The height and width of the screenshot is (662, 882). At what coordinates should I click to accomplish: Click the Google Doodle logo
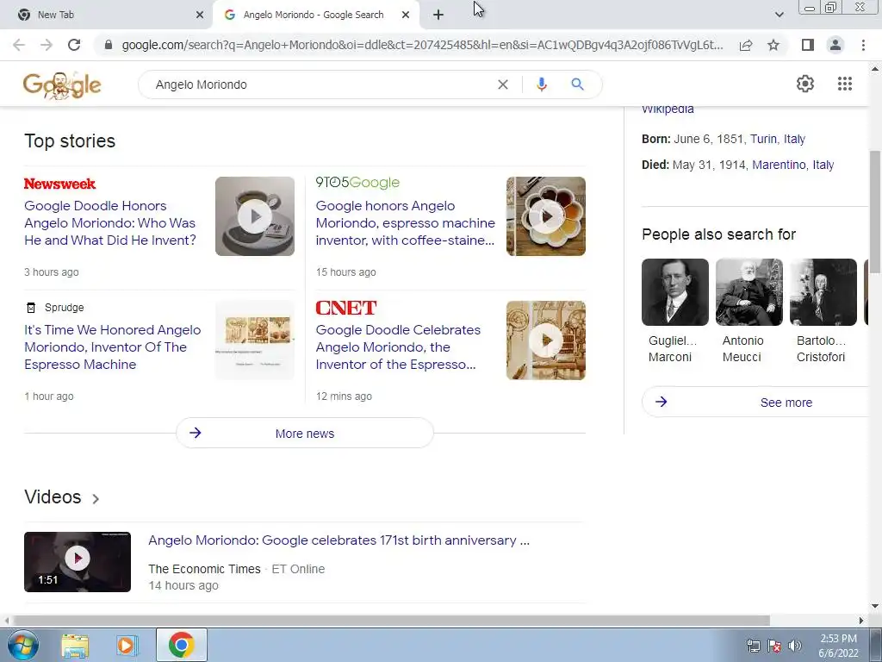pyautogui.click(x=62, y=85)
